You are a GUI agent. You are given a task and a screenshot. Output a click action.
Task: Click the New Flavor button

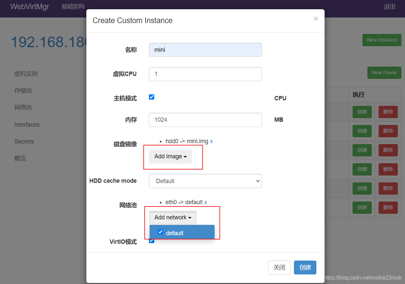384,73
